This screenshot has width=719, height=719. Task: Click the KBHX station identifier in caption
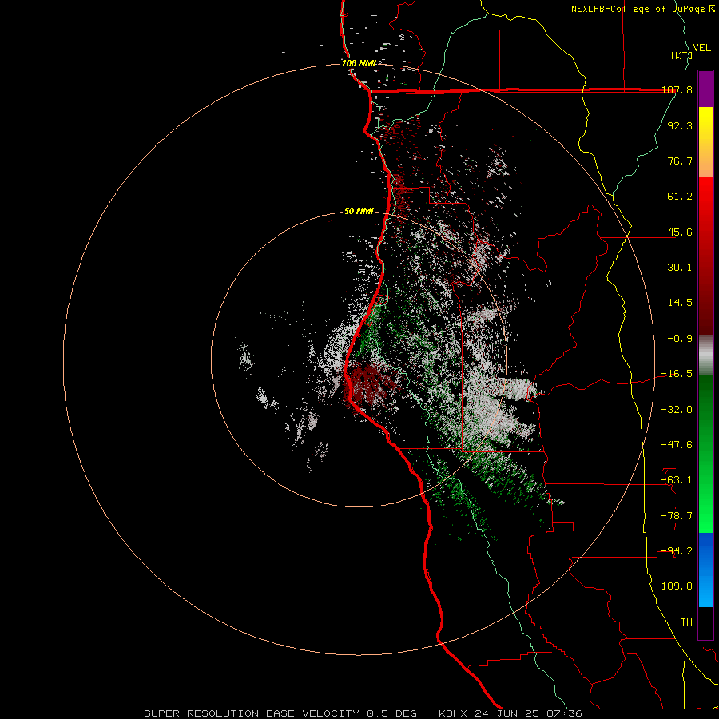pyautogui.click(x=454, y=713)
